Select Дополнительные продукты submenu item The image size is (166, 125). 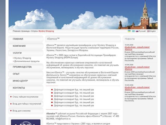click(27, 61)
